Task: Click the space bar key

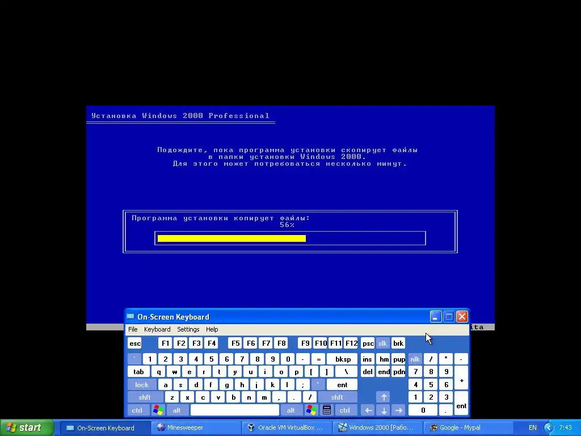Action: pos(235,410)
